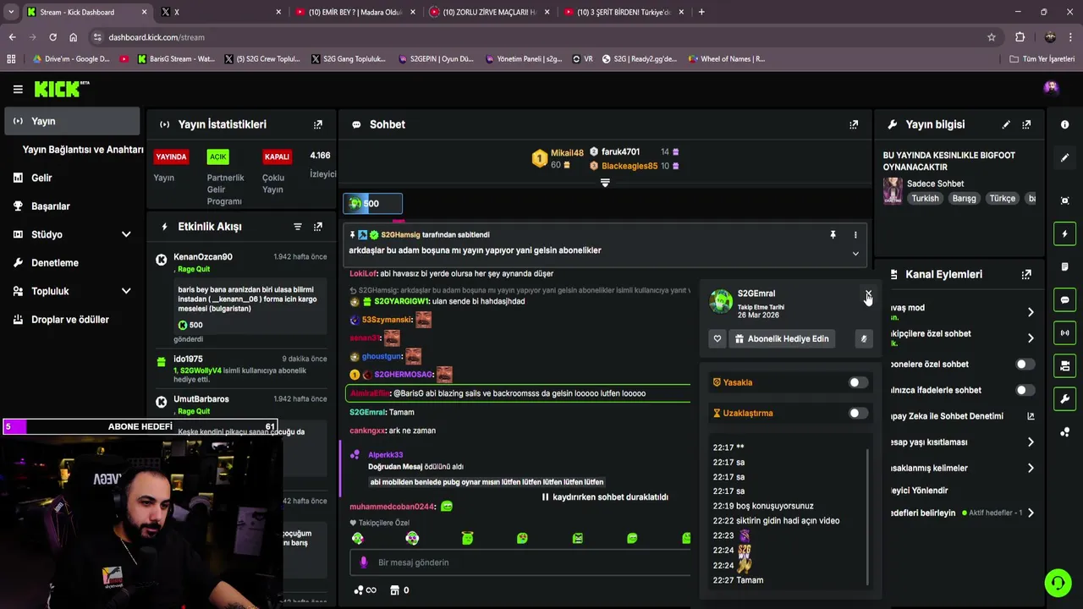The width and height of the screenshot is (1083, 609).
Task: Open the Wheel of Names bookmark
Action: pos(727,59)
